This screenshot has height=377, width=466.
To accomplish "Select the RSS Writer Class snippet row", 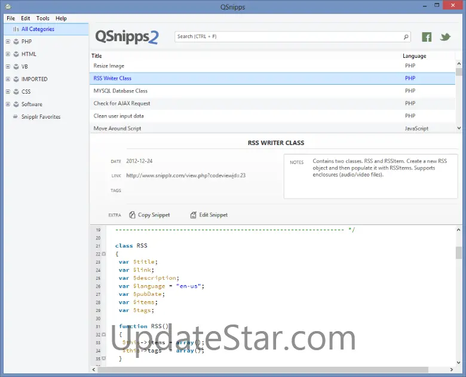I will tap(272, 78).
